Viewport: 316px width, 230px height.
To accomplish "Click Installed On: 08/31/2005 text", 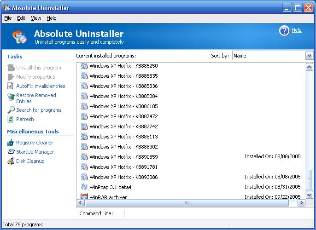I will click(x=273, y=187).
